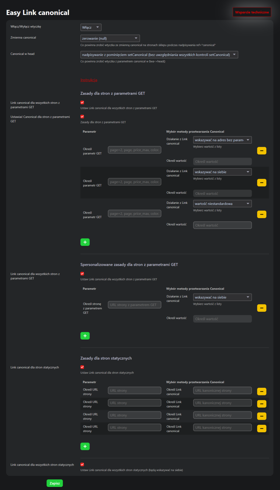
Task: Toggle 'Link canonical dla stron statycznych' checkbox
Action: click(82, 367)
